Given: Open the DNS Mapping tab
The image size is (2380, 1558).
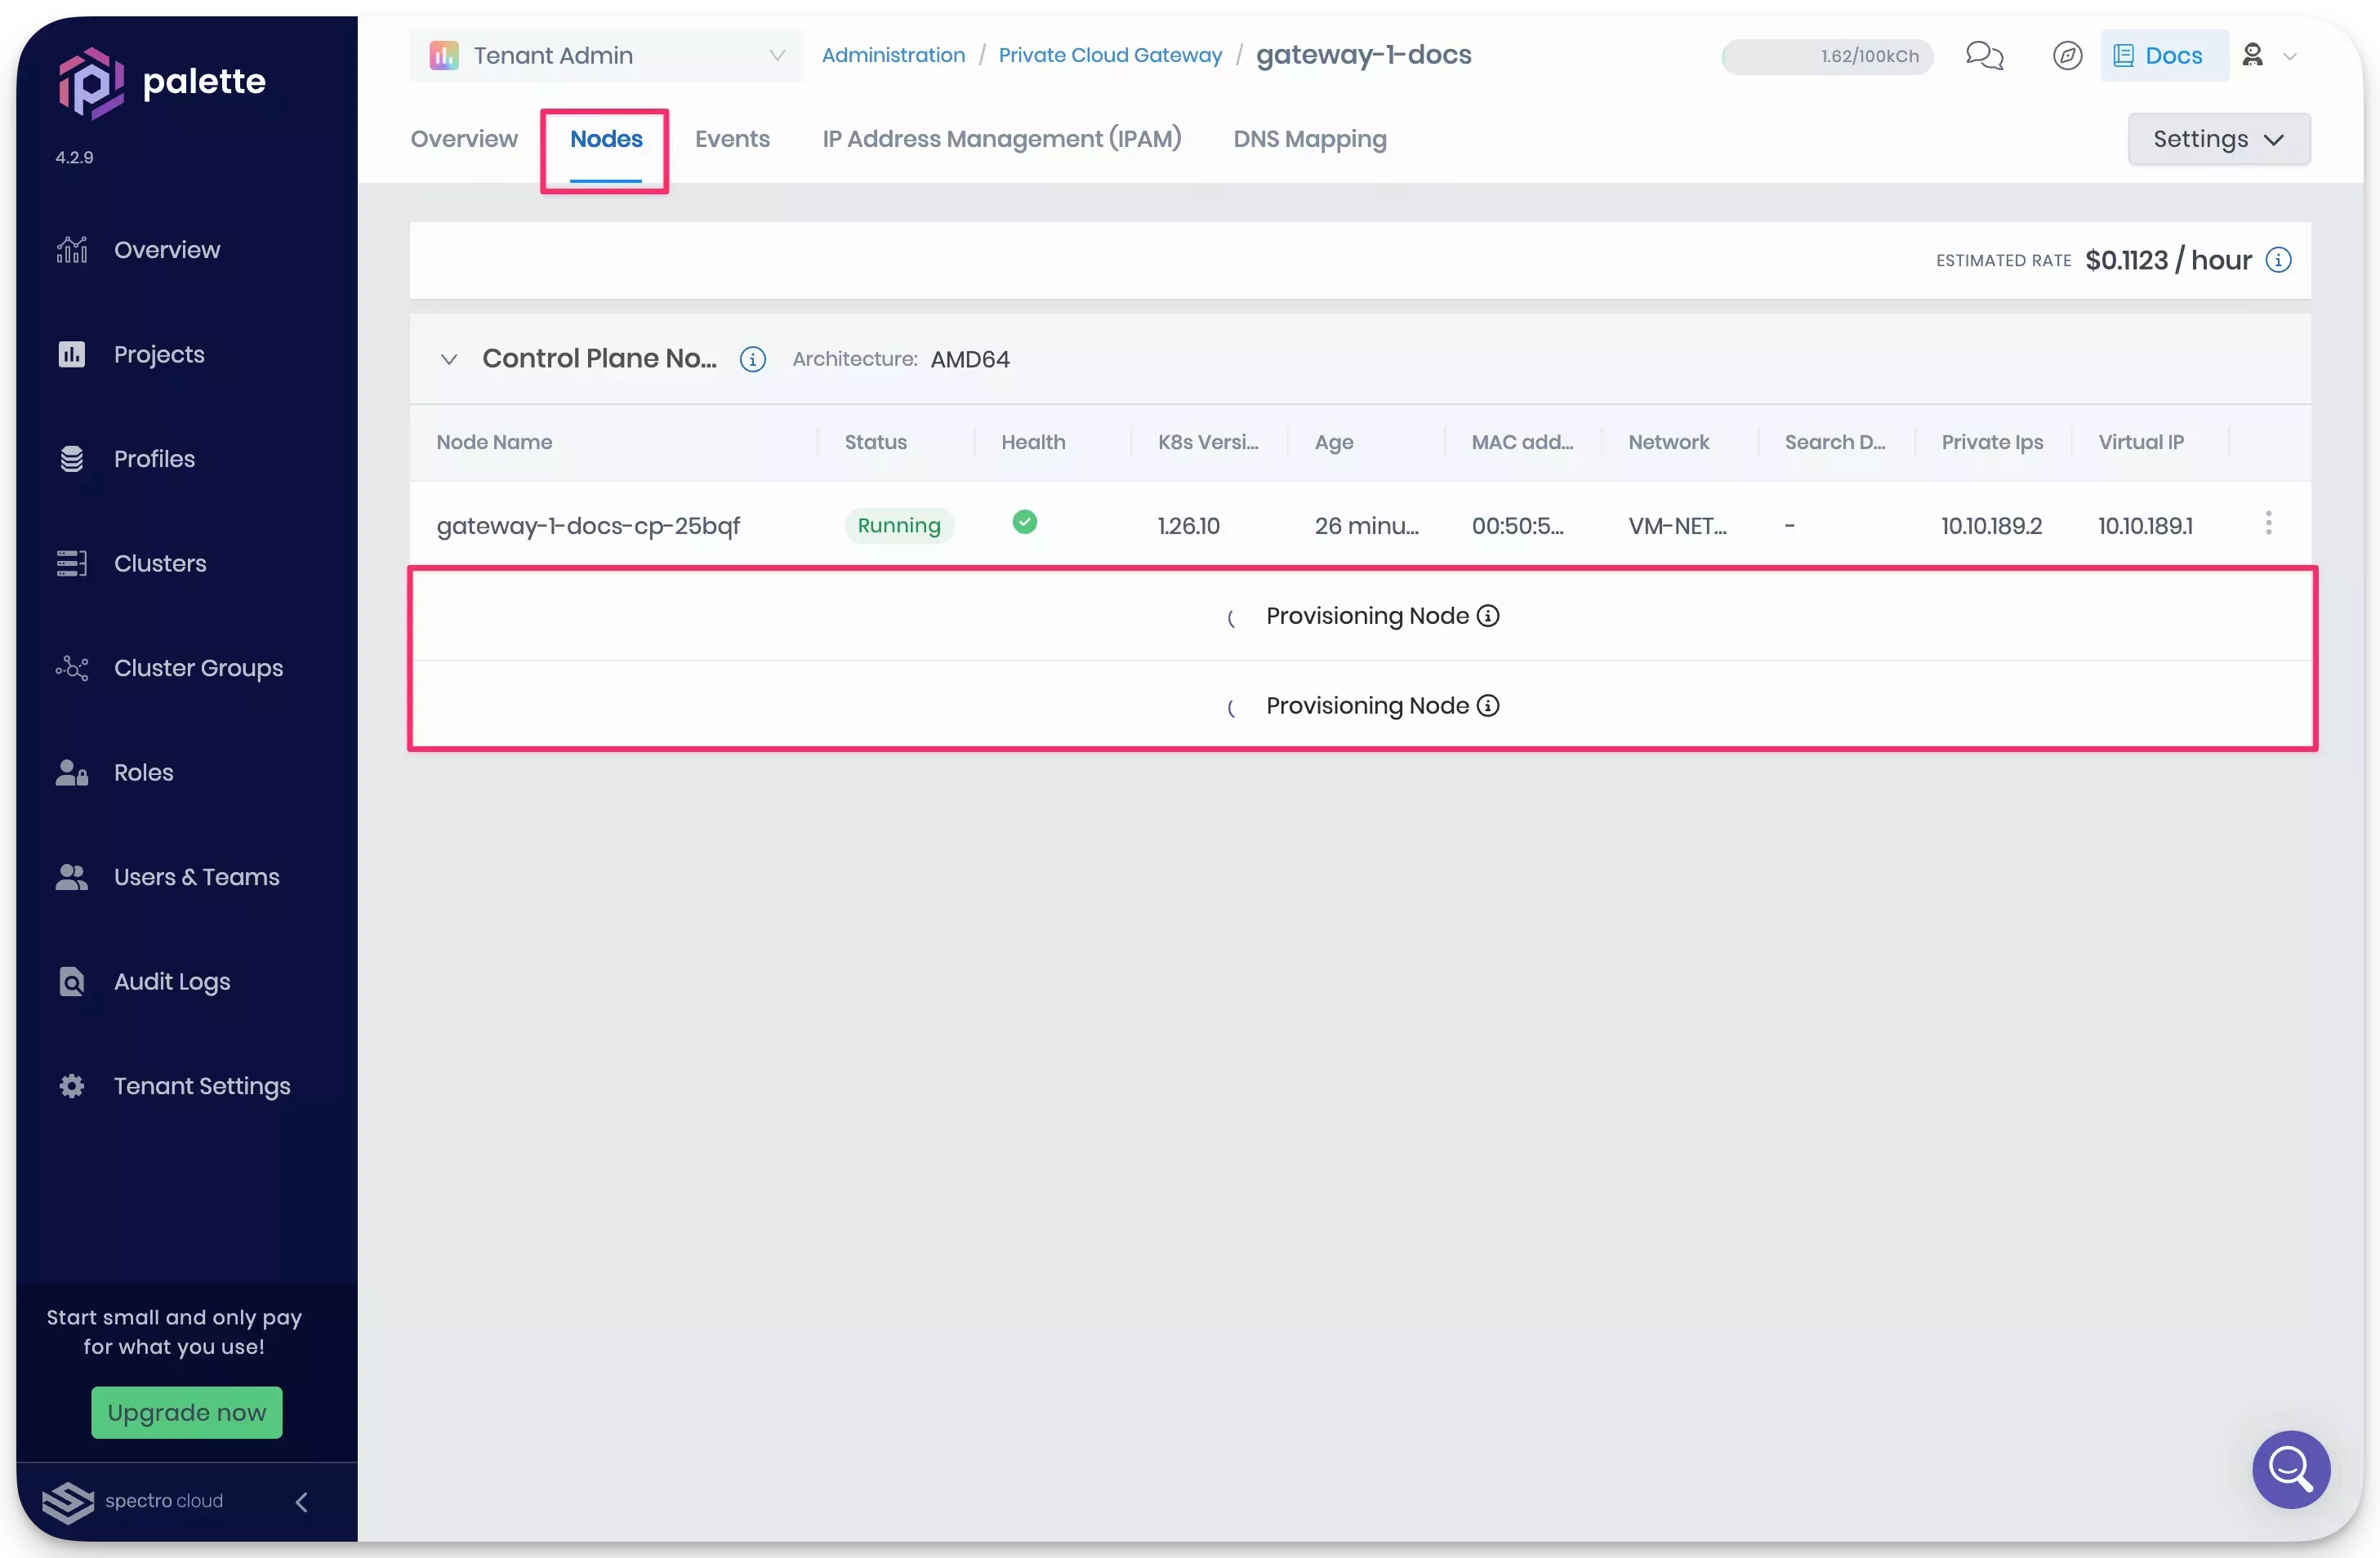Looking at the screenshot, I should 1310,139.
